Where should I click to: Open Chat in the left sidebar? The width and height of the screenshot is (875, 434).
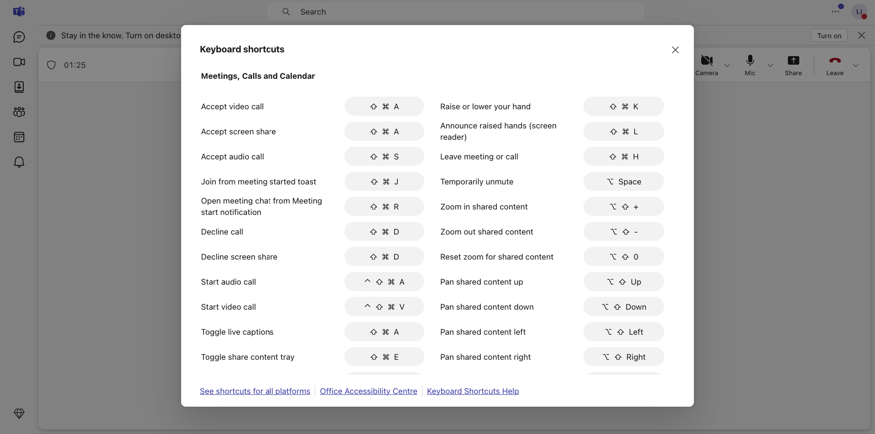coord(19,37)
